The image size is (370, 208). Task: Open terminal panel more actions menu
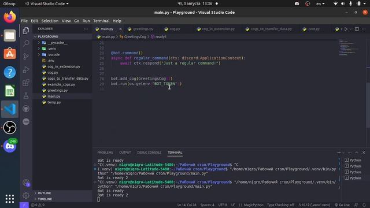[349, 153]
